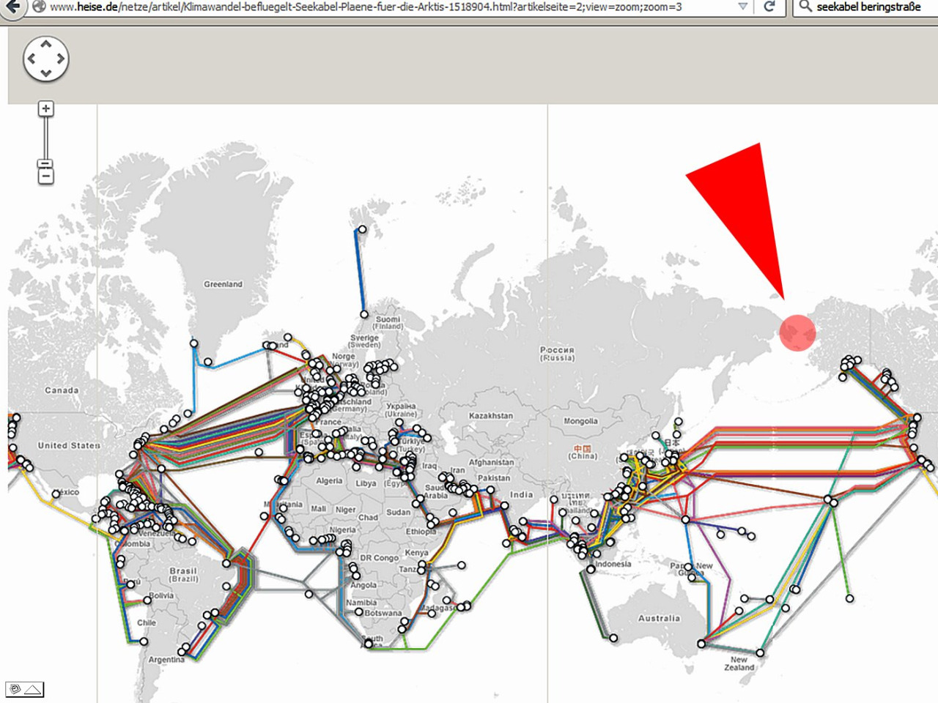
Task: Click the Greenland label on the map
Action: pyautogui.click(x=223, y=284)
